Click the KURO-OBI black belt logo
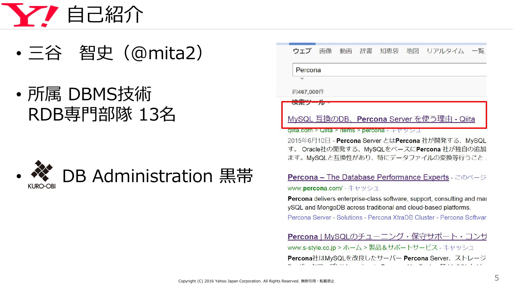The height and width of the screenshot is (288, 513). point(42,175)
